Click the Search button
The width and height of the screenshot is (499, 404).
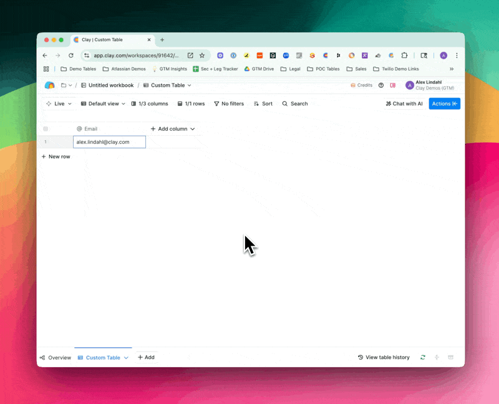click(295, 103)
